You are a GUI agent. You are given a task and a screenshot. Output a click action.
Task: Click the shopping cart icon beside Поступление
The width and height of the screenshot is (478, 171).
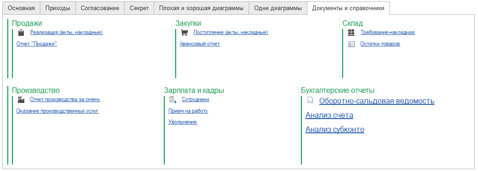pos(184,32)
